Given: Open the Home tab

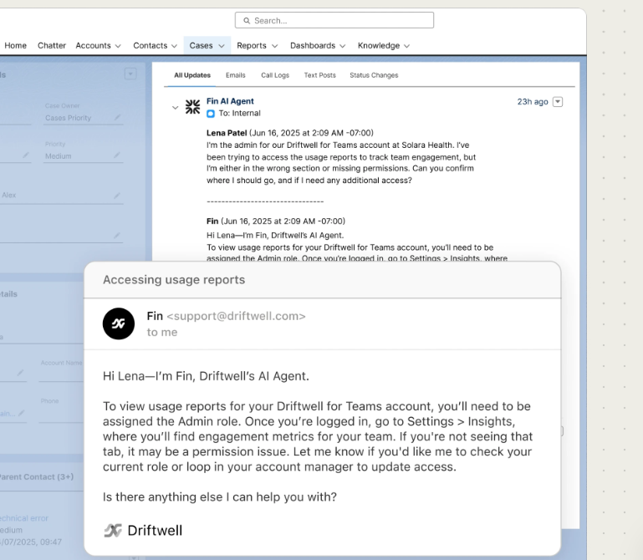Looking at the screenshot, I should [16, 45].
